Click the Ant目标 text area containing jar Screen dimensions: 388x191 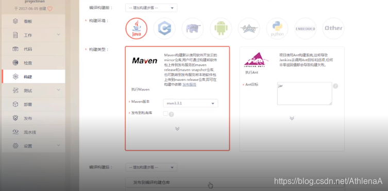pyautogui.click(x=305, y=93)
